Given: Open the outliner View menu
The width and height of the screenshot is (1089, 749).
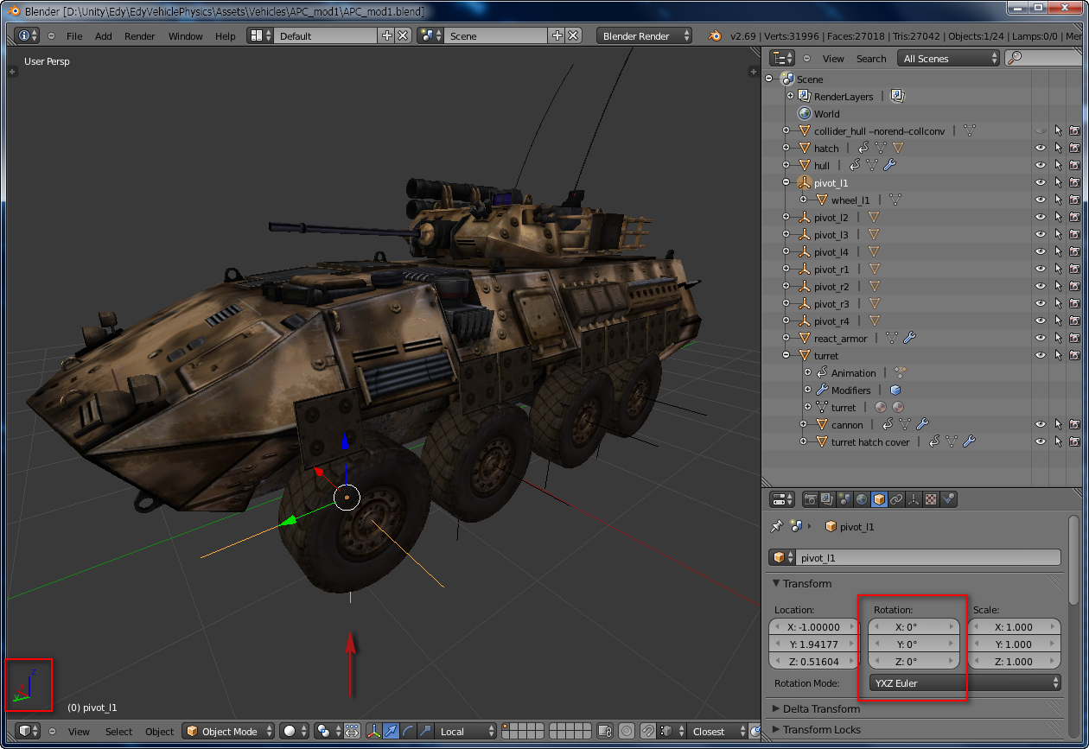Looking at the screenshot, I should point(833,59).
